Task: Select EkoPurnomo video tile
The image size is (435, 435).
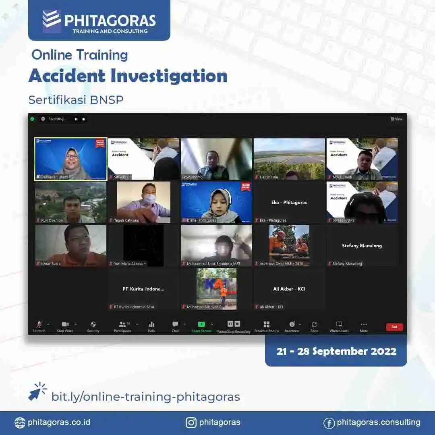Action: pyautogui.click(x=216, y=159)
